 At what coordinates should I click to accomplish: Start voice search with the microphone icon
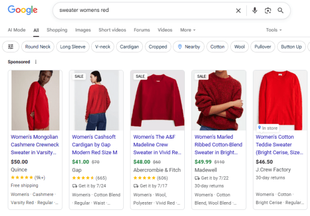255,10
